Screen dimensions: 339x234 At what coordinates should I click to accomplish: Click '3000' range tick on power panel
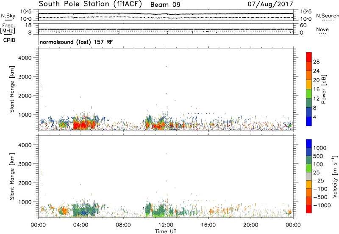pyautogui.click(x=25, y=77)
